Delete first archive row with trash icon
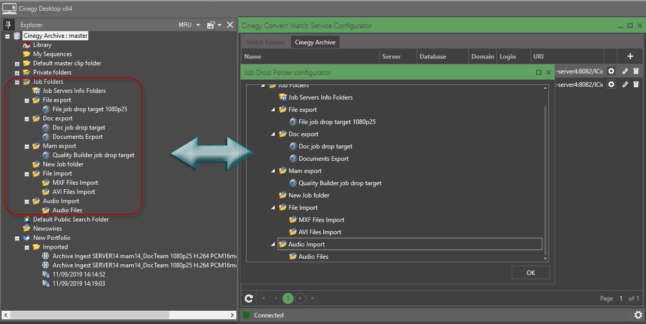Viewport: 646px width, 324px height. (x=636, y=71)
